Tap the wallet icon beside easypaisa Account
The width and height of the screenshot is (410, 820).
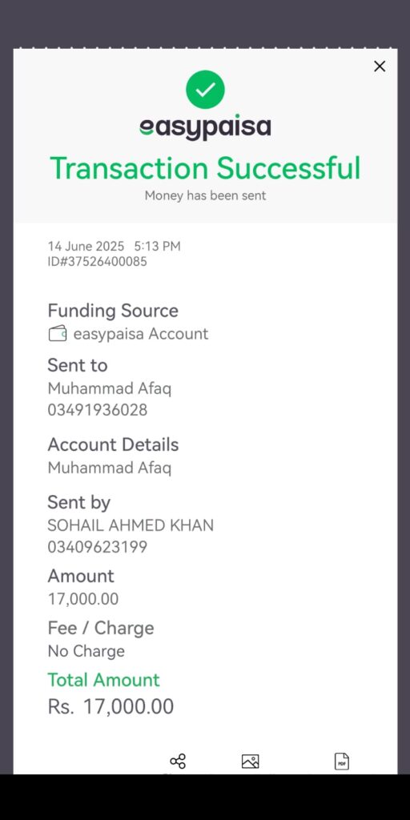[58, 334]
